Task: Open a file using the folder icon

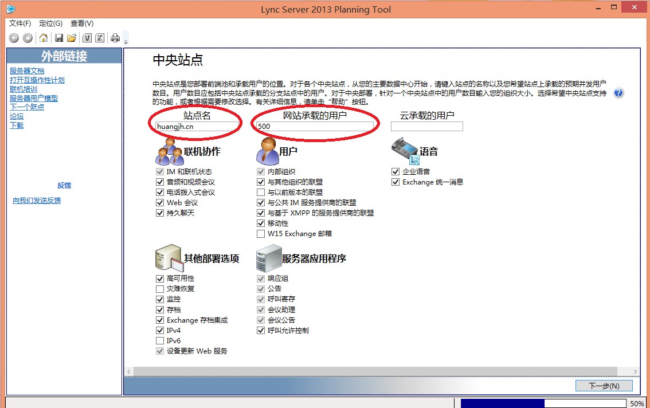Action: [x=72, y=38]
